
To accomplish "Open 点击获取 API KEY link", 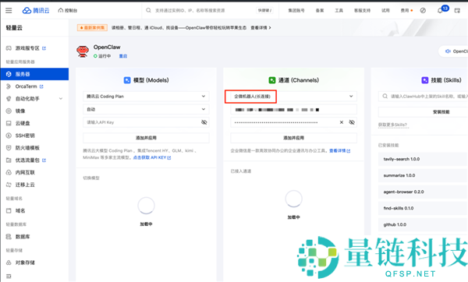I will pyautogui.click(x=152, y=157).
